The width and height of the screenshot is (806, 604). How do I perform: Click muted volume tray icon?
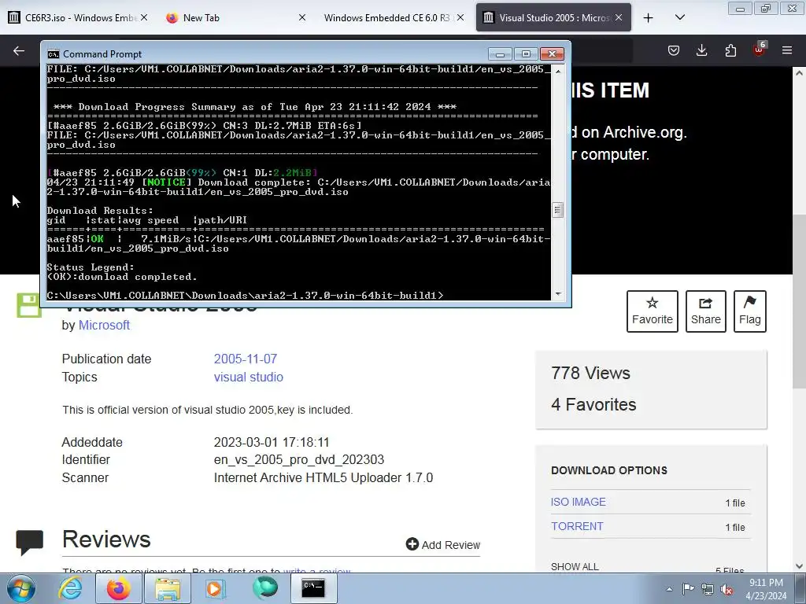(x=727, y=589)
